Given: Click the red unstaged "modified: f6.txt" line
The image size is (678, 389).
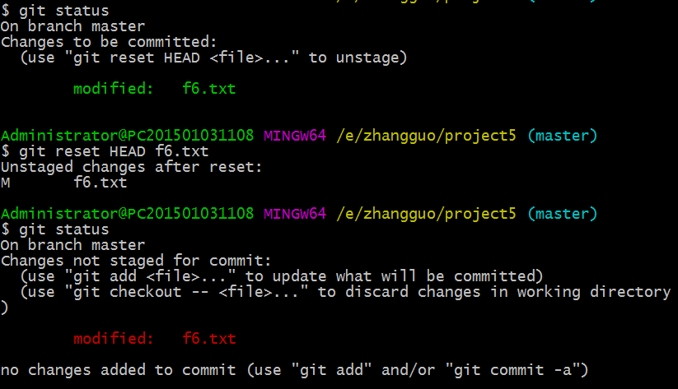Looking at the screenshot, I should 154,338.
